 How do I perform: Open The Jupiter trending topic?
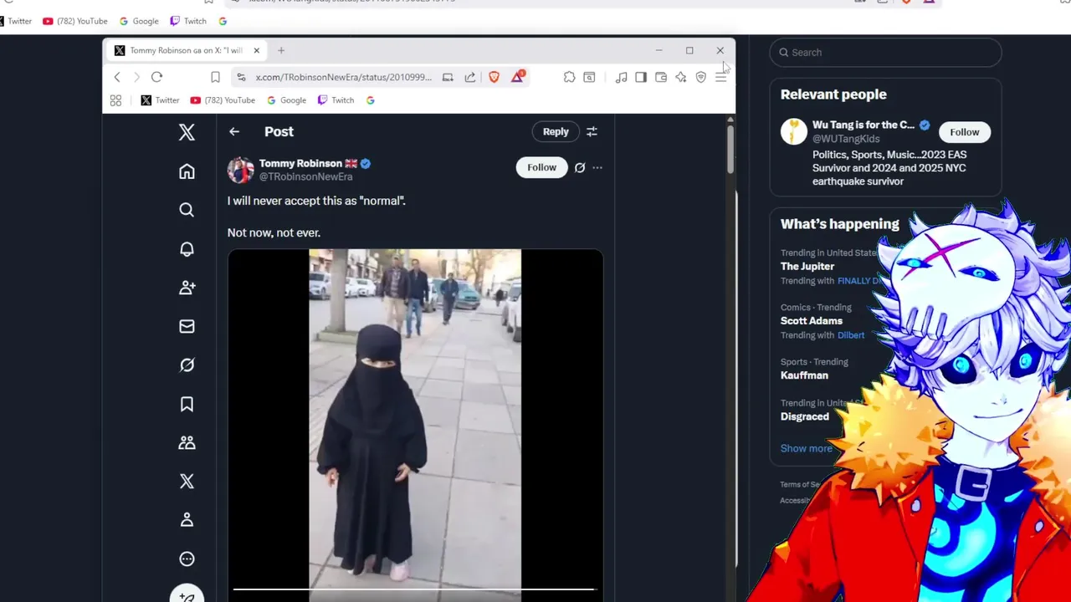tap(807, 266)
